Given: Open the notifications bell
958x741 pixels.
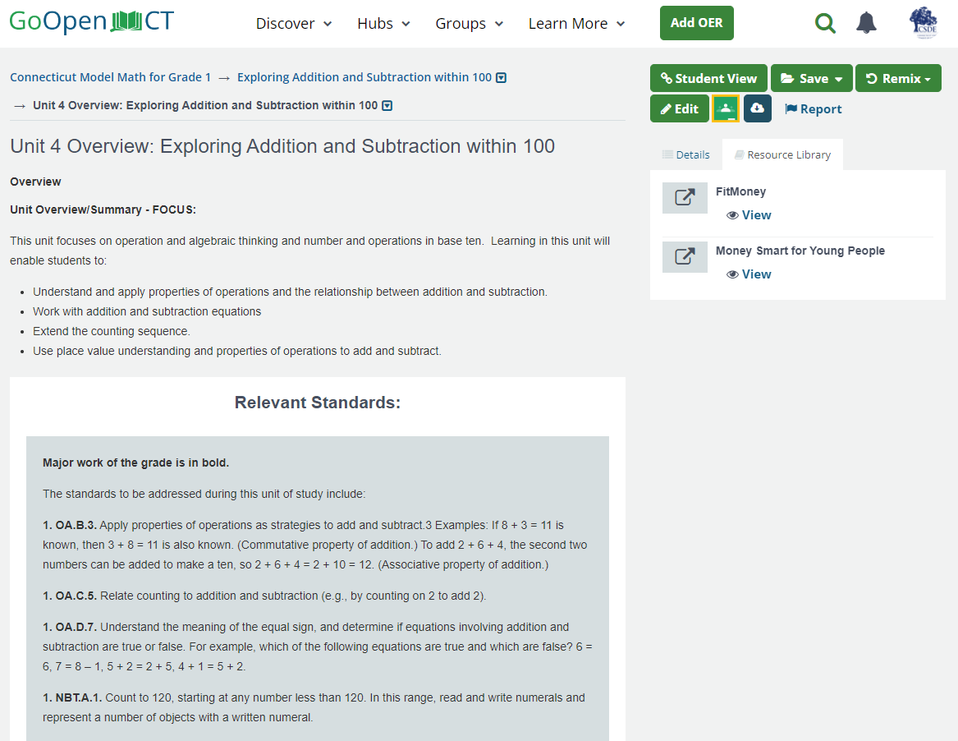Looking at the screenshot, I should point(866,23).
